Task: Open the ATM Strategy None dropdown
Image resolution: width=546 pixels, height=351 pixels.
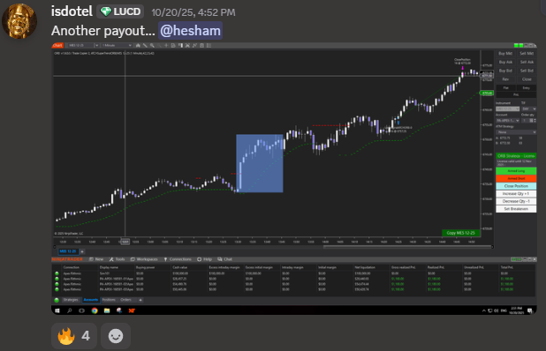Action: [516, 132]
